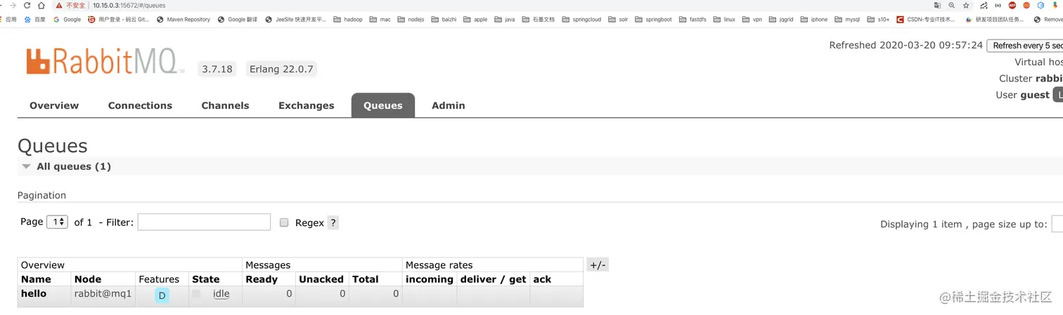Open the hadoop bookmarks folder
This screenshot has width=1063, height=315.
click(x=348, y=20)
